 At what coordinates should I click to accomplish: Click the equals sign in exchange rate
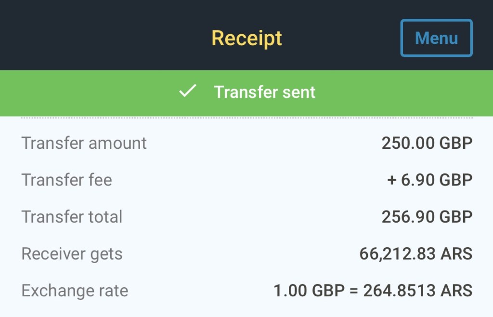pos(354,291)
